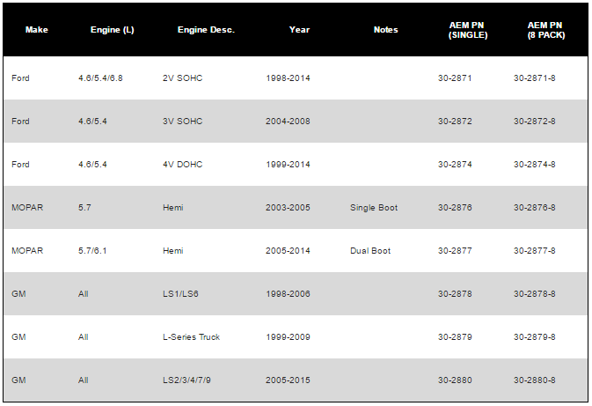Click the Engine (L) column header
The image size is (592, 406).
point(112,30)
